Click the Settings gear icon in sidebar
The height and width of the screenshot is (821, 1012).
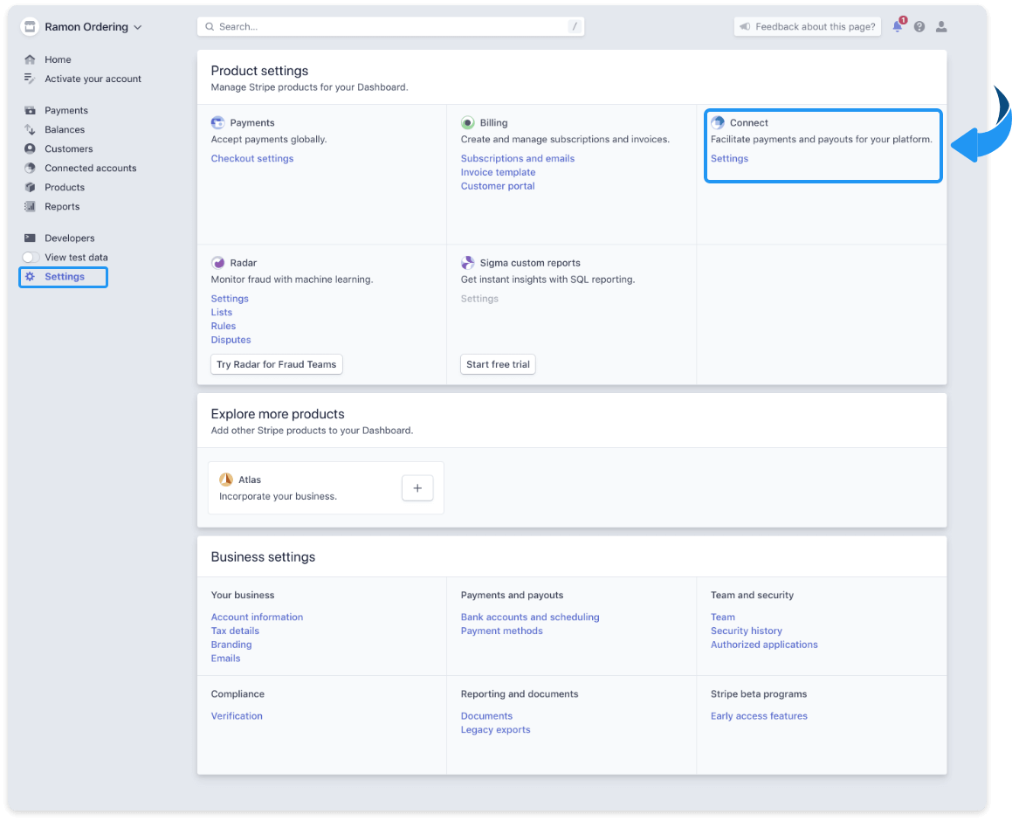coord(30,276)
